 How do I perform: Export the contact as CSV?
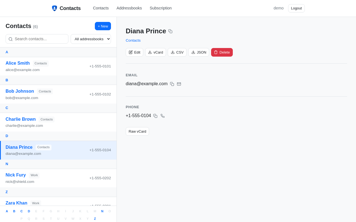[x=177, y=52]
